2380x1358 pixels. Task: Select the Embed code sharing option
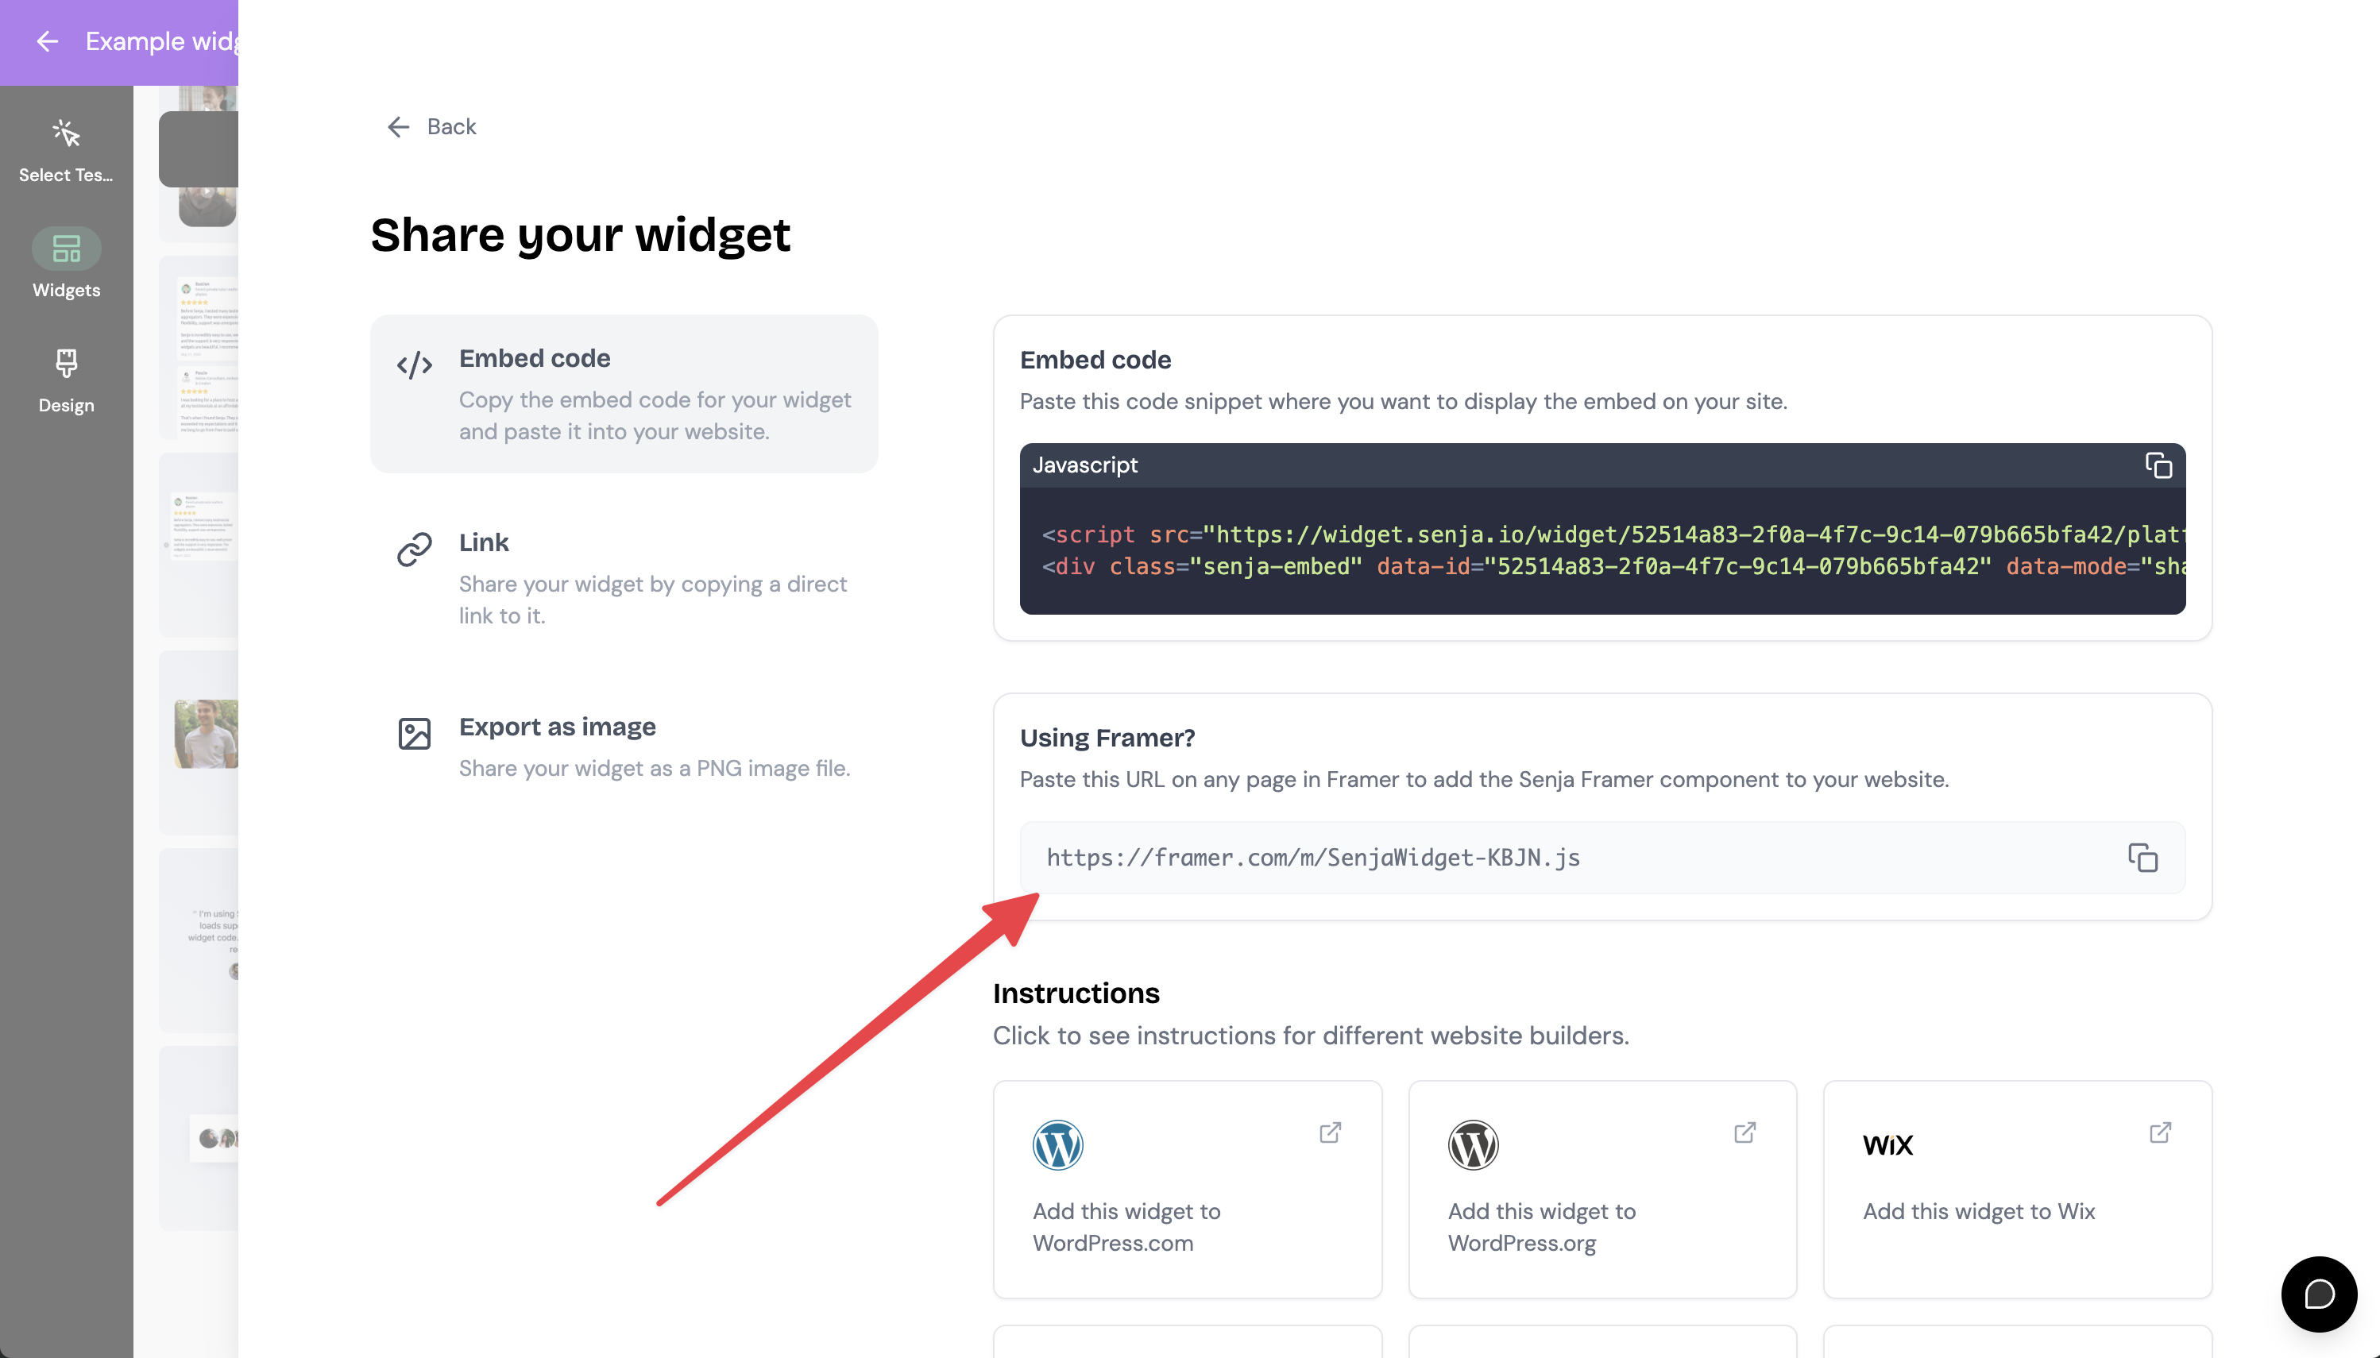(x=624, y=394)
